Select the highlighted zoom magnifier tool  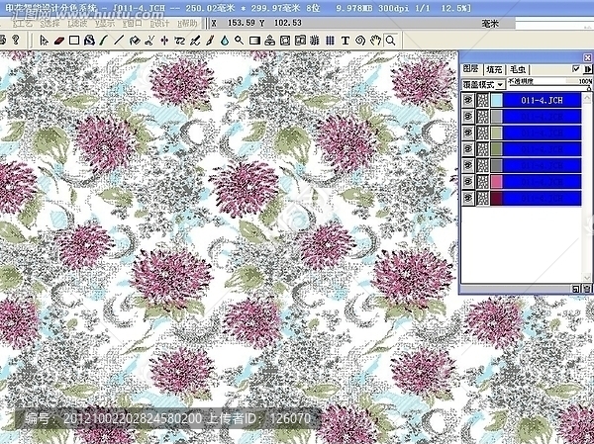(390, 41)
